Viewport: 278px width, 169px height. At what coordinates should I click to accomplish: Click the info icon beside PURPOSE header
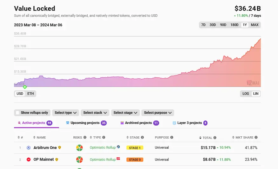(x=172, y=138)
